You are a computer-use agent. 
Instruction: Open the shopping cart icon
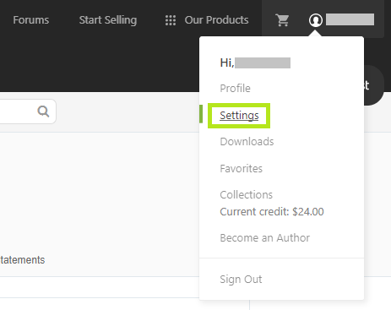(x=282, y=20)
